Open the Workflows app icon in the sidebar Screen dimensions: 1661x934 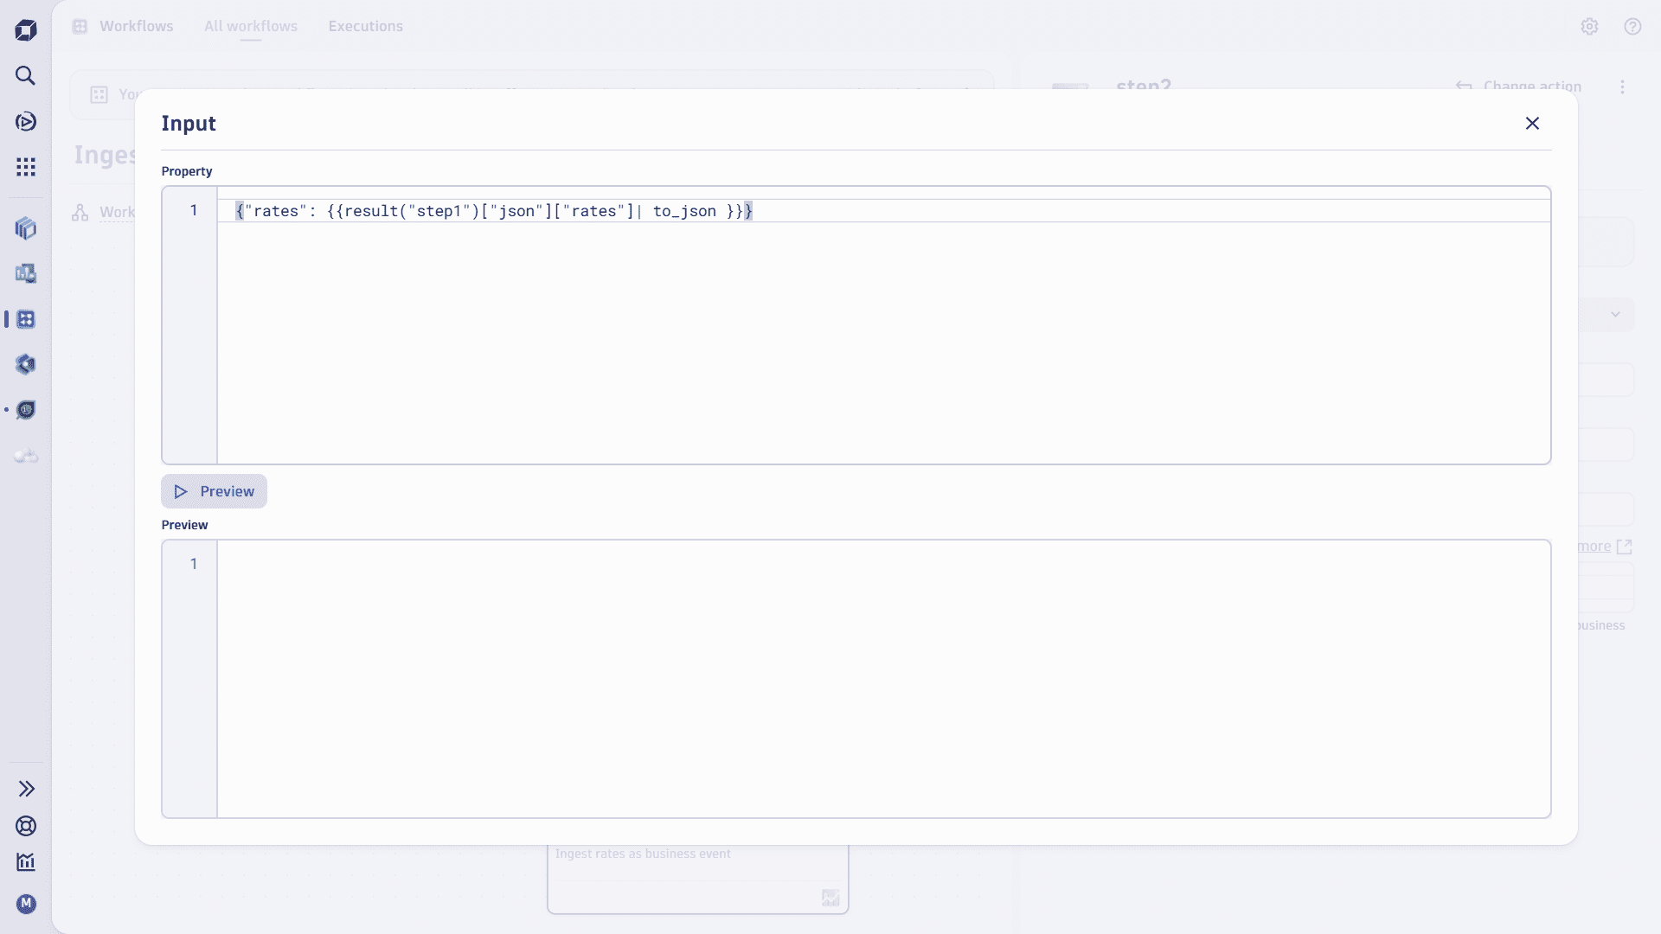tap(26, 319)
